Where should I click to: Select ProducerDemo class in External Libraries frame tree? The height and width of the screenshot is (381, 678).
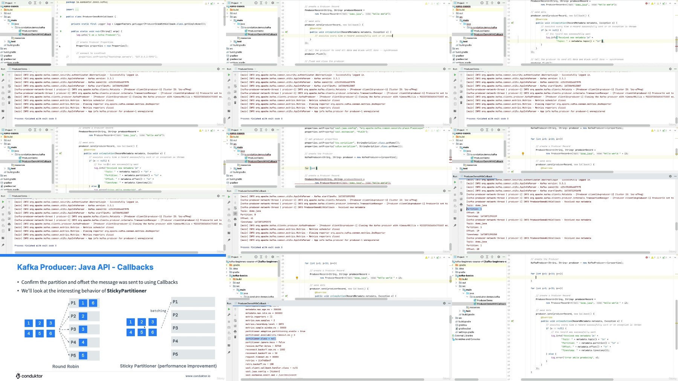(x=484, y=300)
